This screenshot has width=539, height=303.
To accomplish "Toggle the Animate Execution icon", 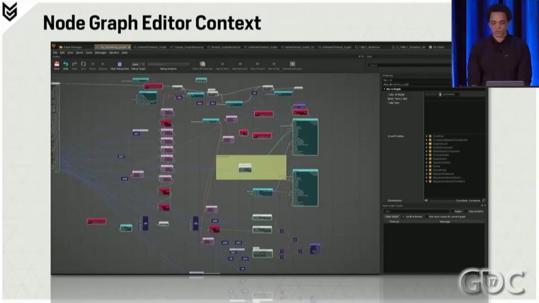I will 293,64.
